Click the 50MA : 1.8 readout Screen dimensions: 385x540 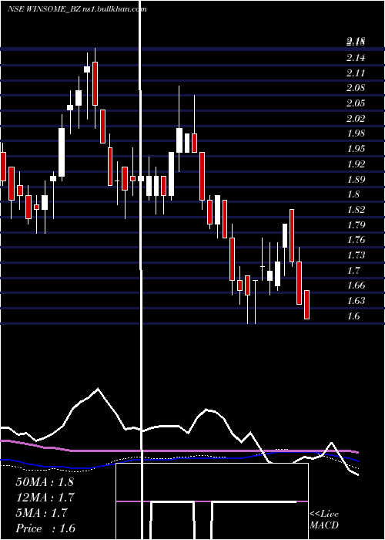(x=45, y=482)
